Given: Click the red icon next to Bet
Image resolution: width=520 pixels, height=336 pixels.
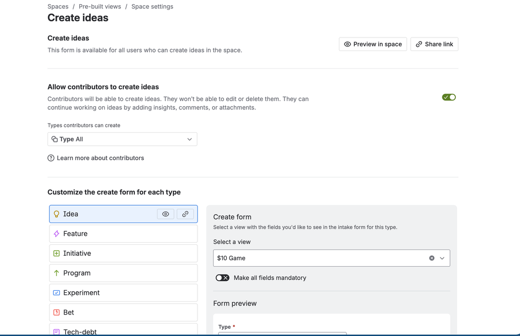Looking at the screenshot, I should [x=56, y=313].
